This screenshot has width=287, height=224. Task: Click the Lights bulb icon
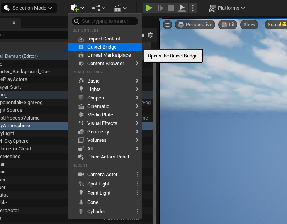pos(81,89)
